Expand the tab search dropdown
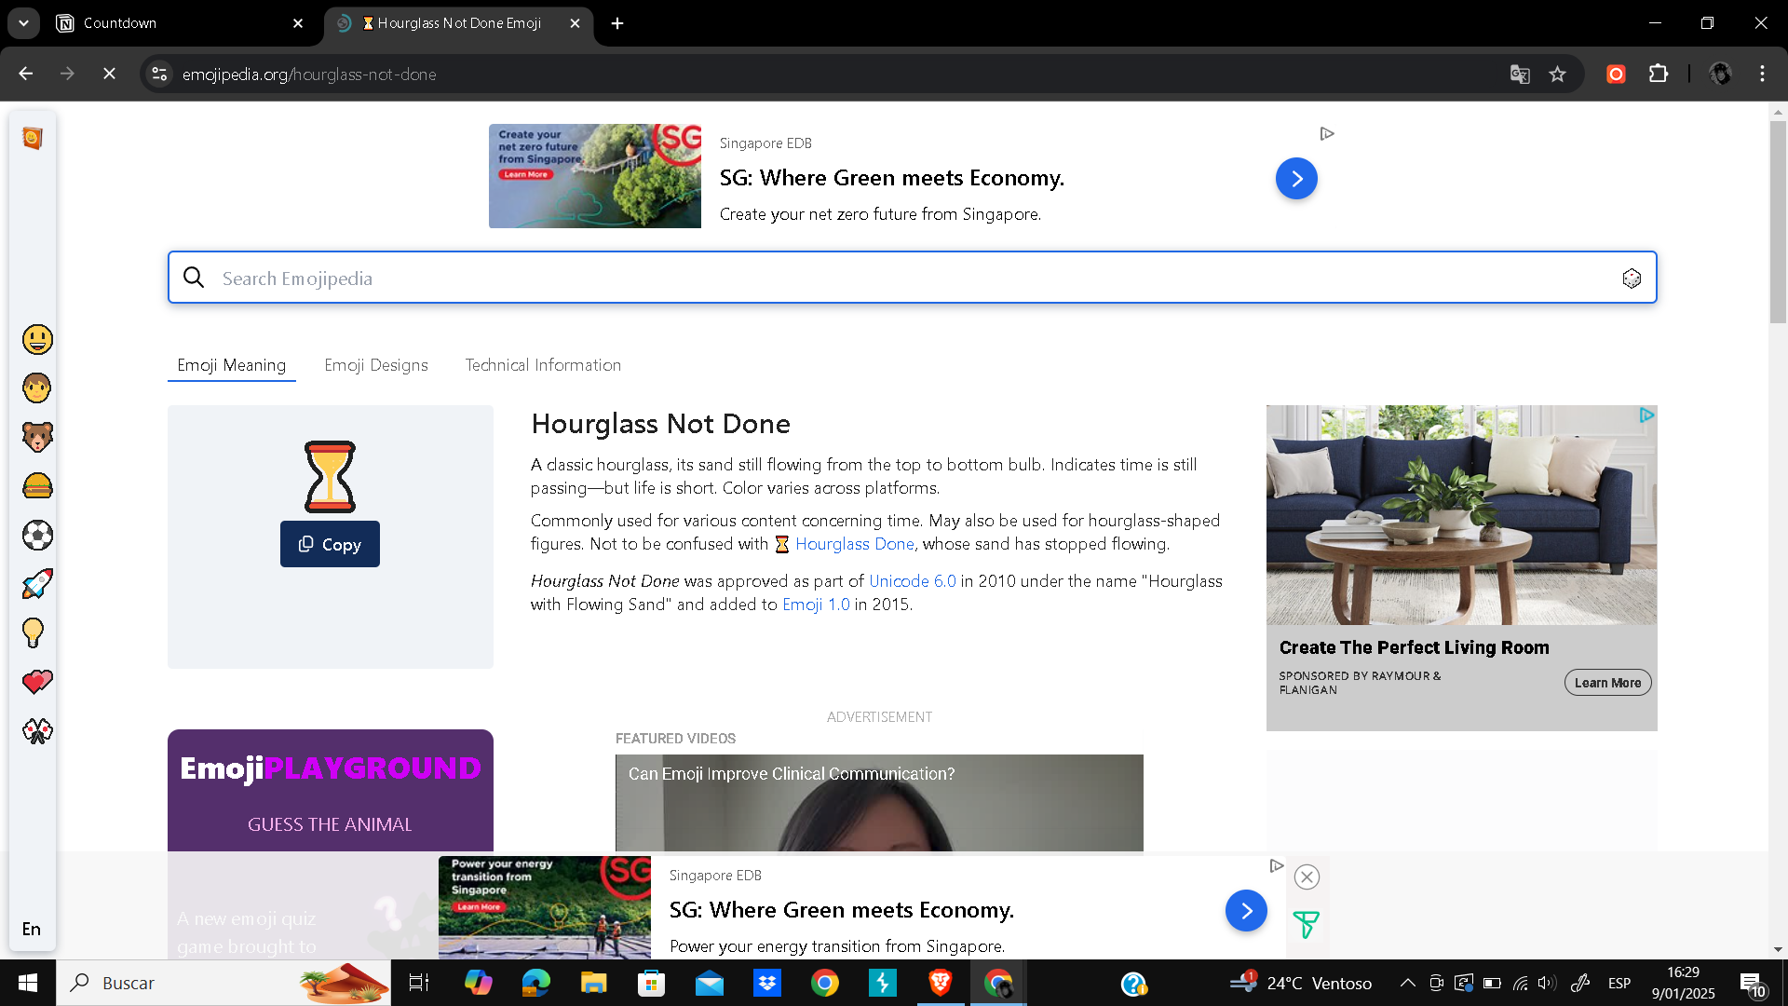The width and height of the screenshot is (1788, 1006). 23,23
